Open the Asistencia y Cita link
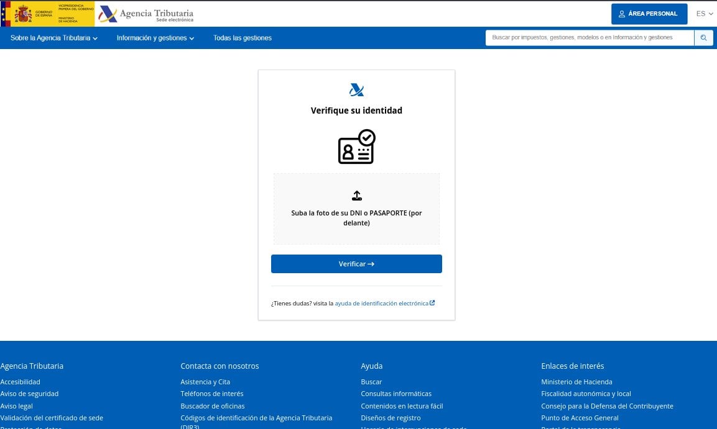Screen dimensions: 717x429 (x=205, y=382)
